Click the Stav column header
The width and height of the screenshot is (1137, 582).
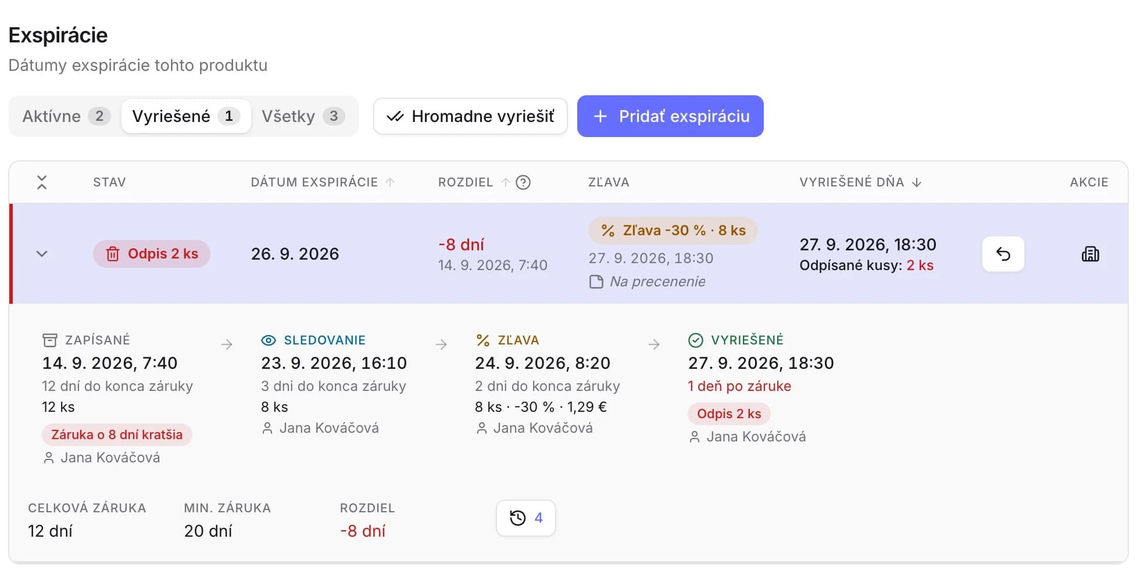(109, 182)
